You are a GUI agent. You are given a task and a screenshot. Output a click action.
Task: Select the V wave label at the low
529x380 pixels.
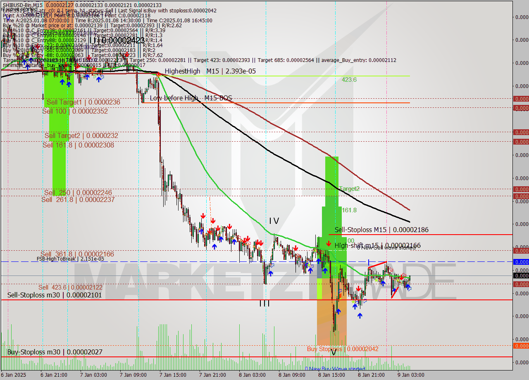[334, 352]
